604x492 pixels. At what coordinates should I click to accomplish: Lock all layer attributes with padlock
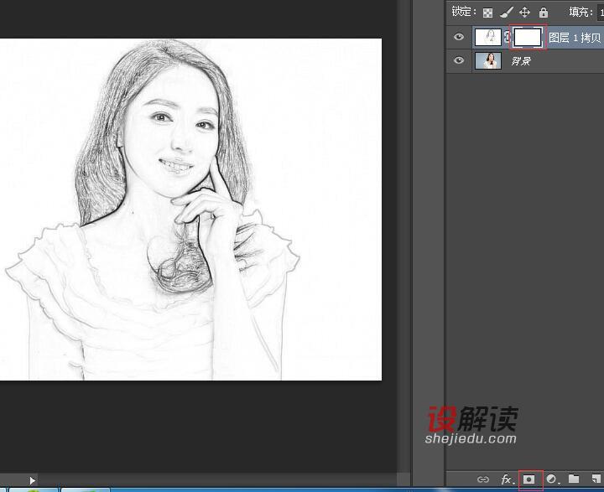pos(543,13)
